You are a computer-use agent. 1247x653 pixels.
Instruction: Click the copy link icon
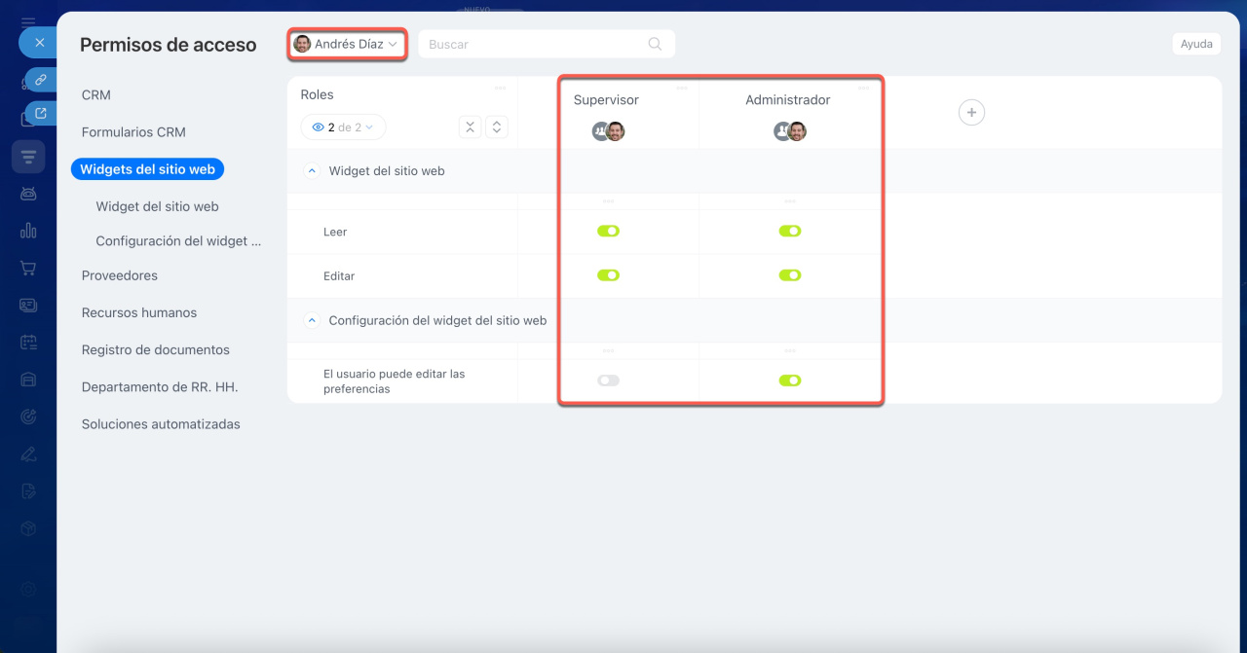click(x=41, y=80)
